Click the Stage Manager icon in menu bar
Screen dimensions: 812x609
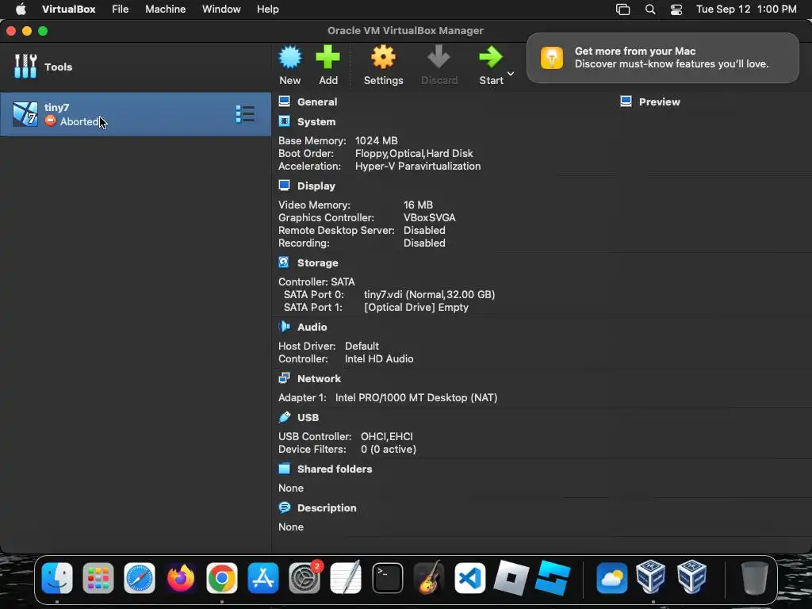click(622, 10)
